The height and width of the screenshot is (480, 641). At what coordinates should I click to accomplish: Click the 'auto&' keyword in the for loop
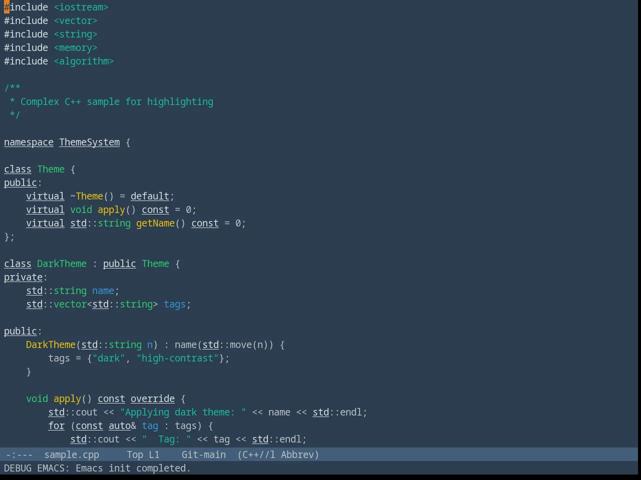click(x=122, y=425)
